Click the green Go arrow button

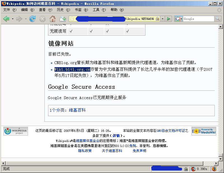[169, 19]
